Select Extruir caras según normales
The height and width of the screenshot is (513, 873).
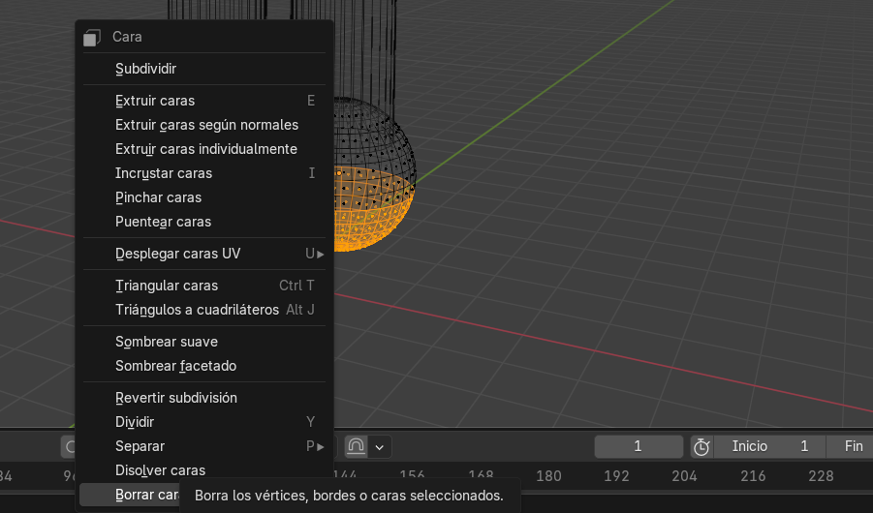click(206, 125)
